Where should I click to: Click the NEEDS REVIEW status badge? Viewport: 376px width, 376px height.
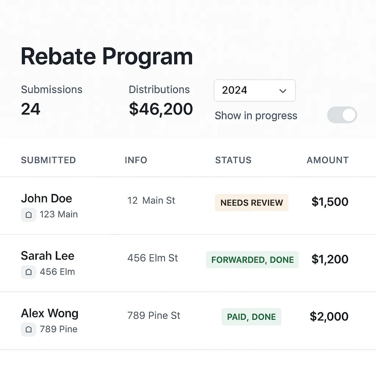coord(251,202)
